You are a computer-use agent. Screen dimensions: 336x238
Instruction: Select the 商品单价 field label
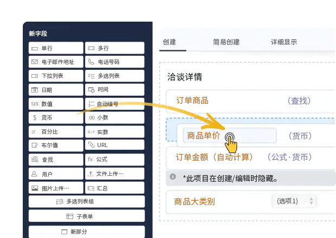pyautogui.click(x=203, y=135)
